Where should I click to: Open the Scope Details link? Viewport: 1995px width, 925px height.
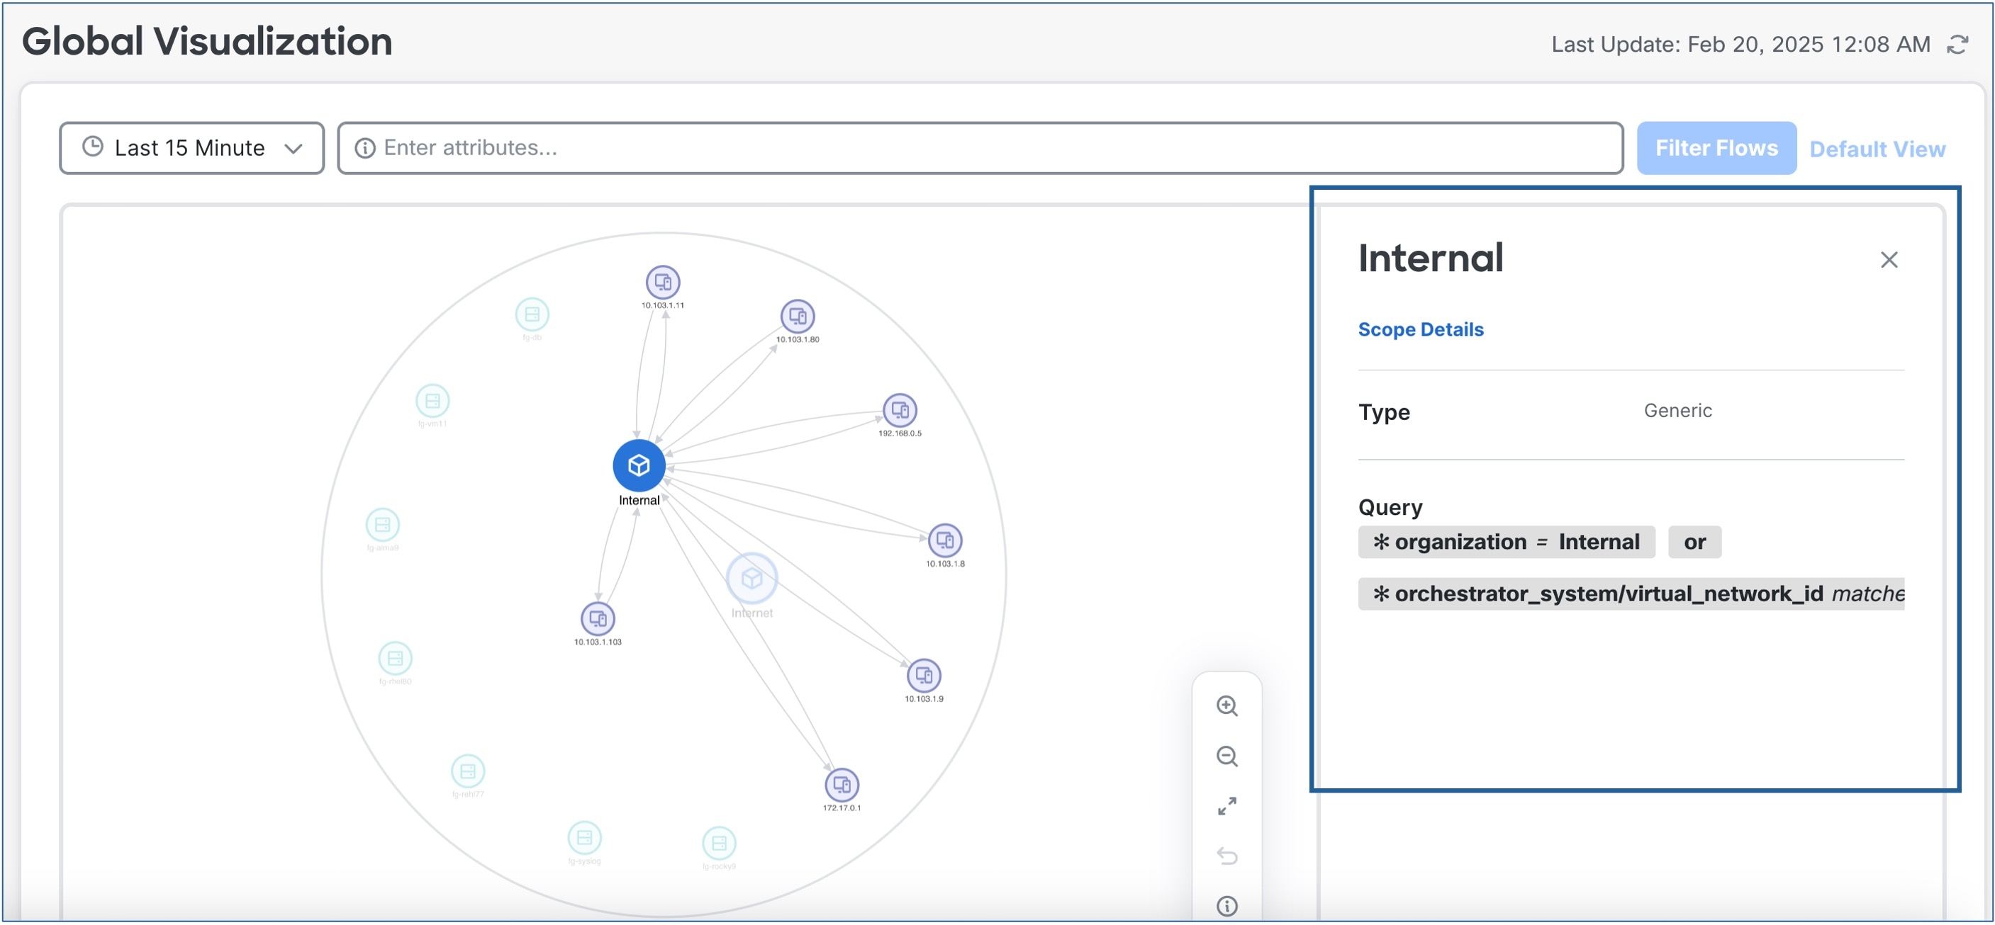tap(1420, 329)
